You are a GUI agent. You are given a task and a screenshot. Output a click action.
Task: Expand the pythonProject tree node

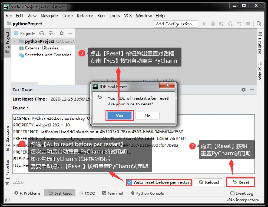coord(15,41)
